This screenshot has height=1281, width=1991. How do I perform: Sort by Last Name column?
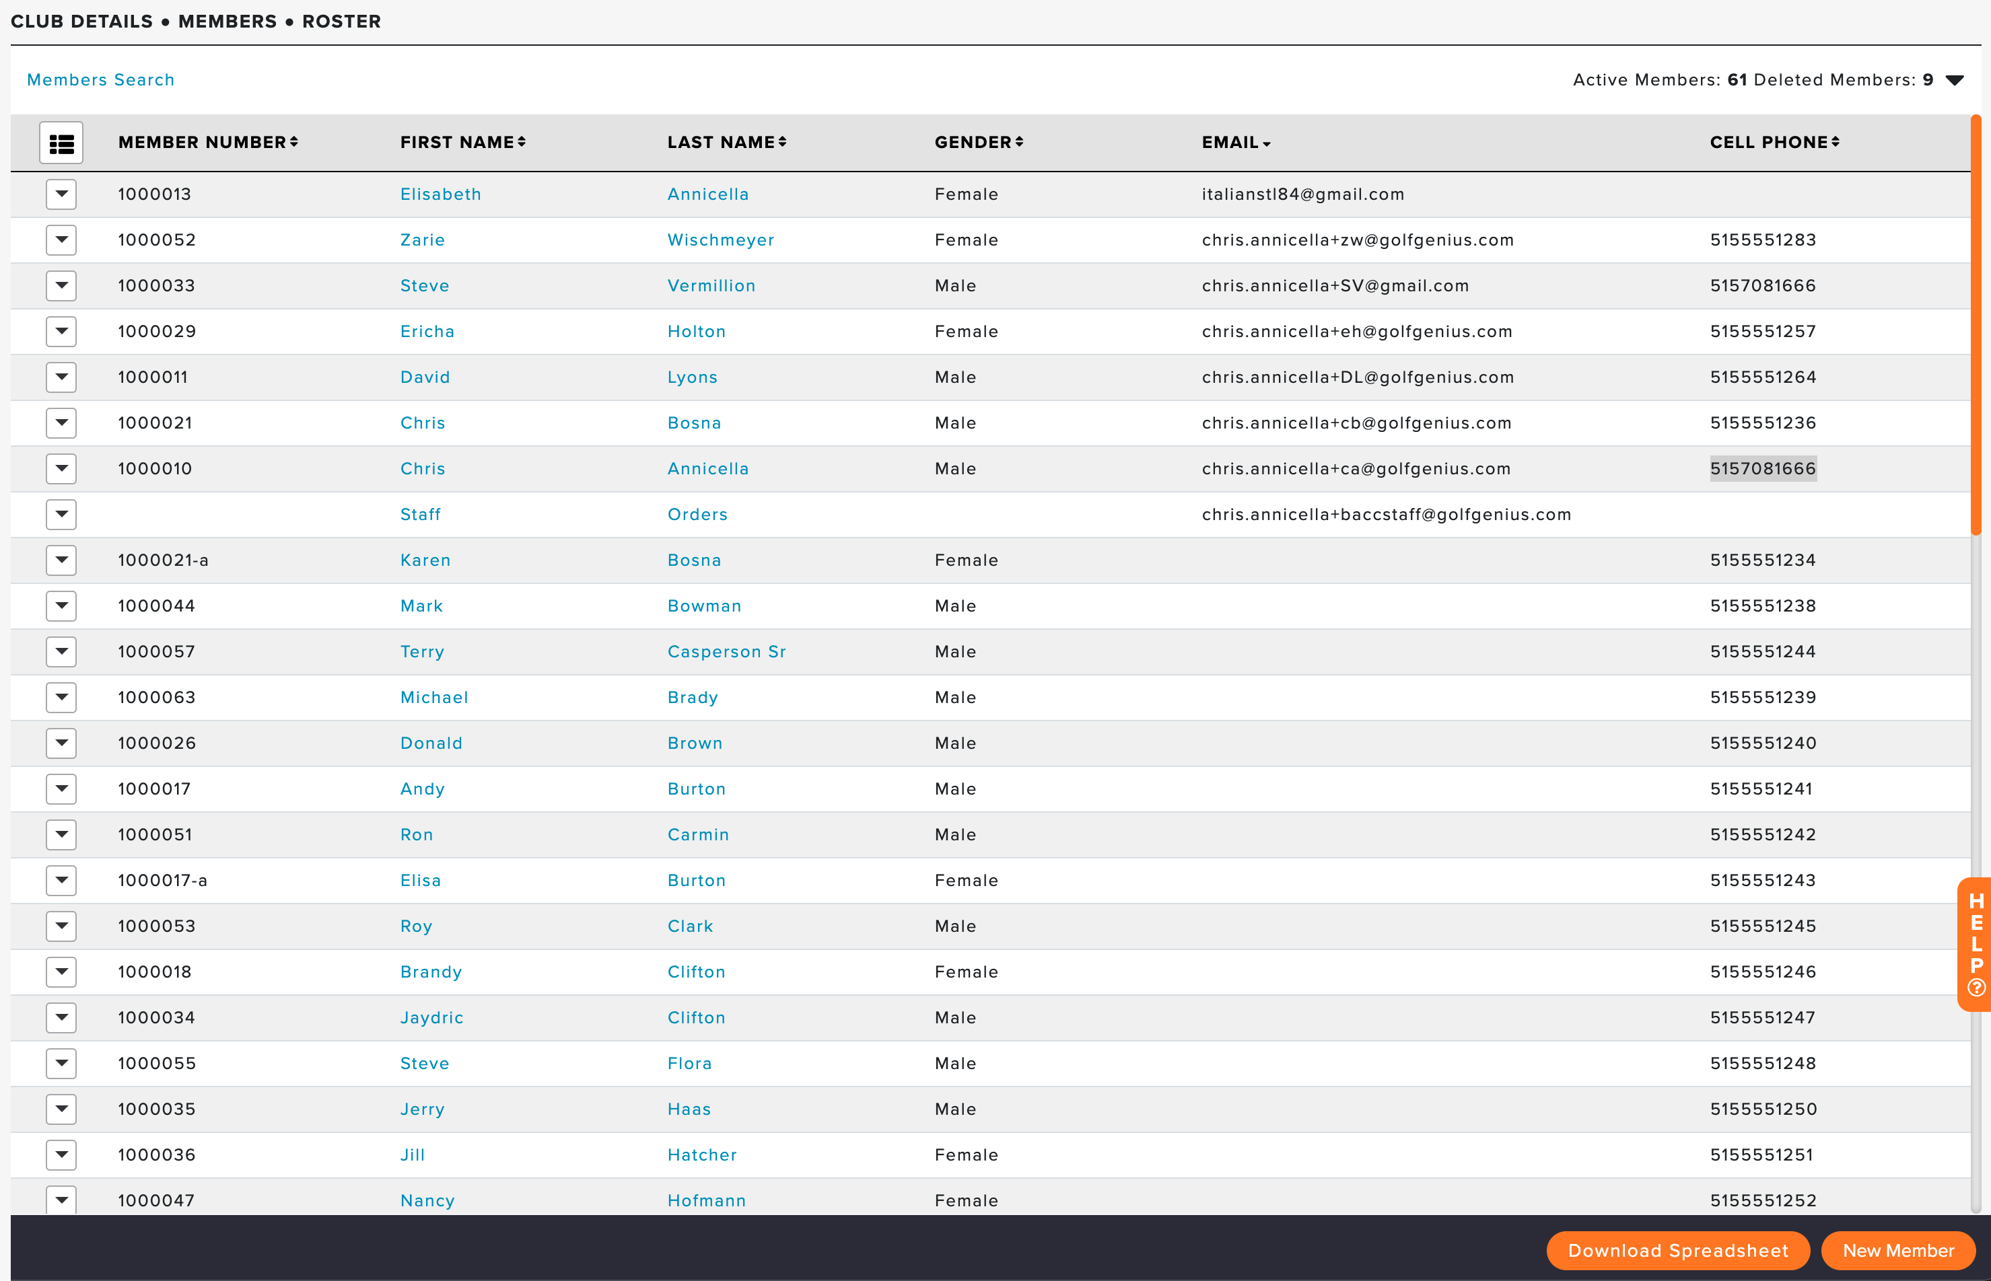tap(726, 142)
